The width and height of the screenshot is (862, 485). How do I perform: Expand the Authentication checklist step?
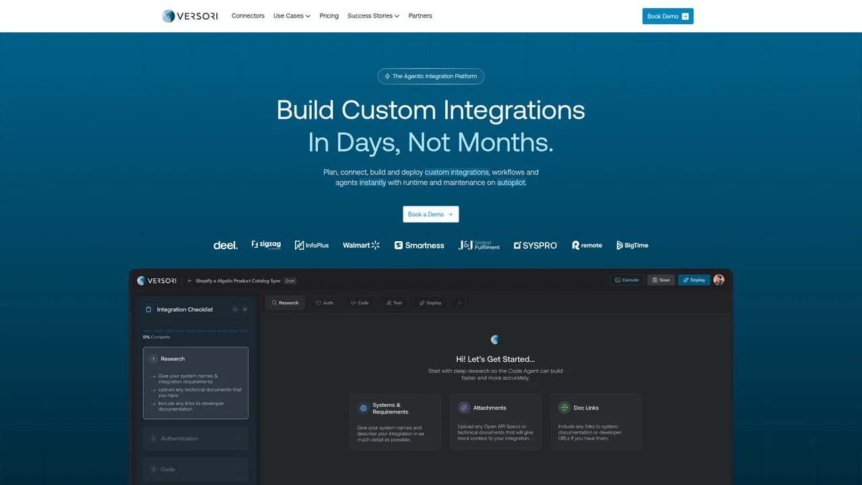tap(195, 439)
